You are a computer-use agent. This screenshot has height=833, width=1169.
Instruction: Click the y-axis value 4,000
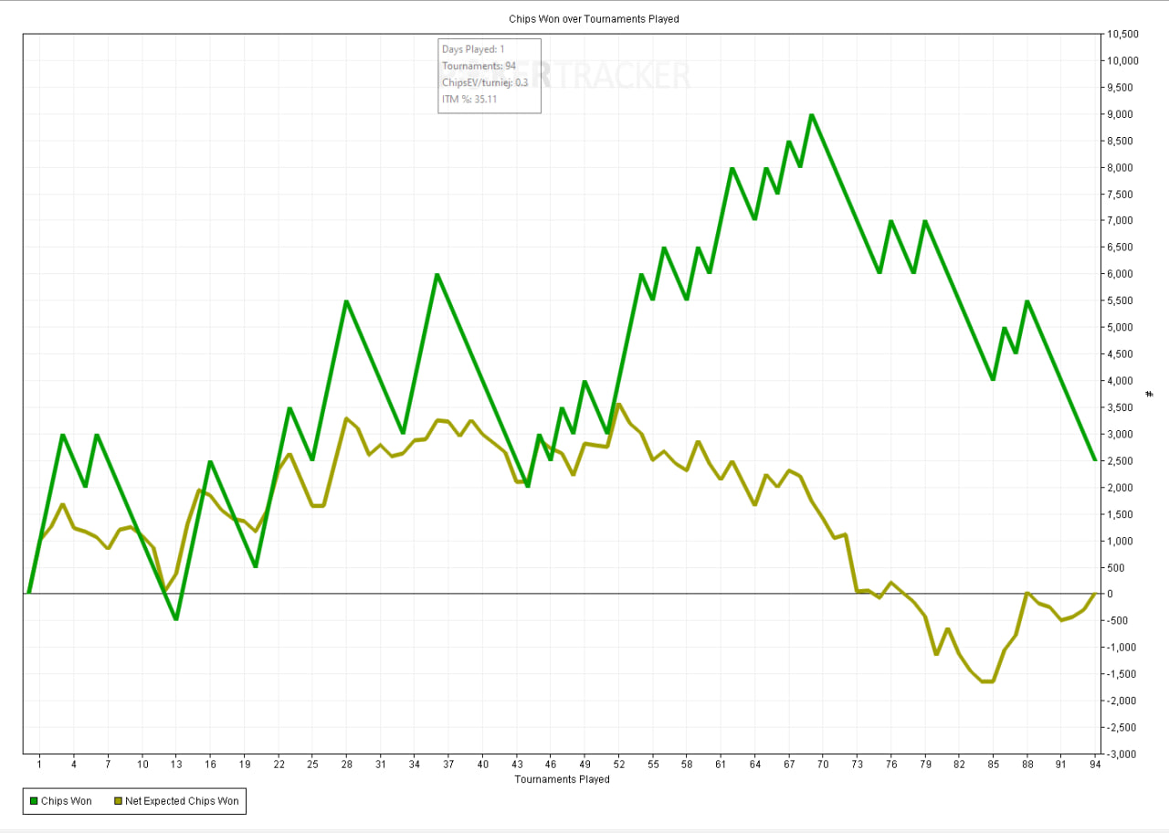tap(1121, 381)
